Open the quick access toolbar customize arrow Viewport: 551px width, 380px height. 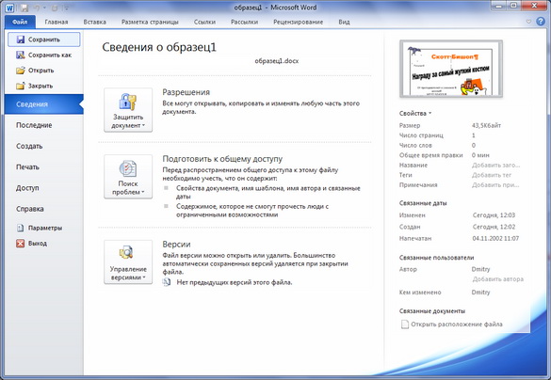point(67,8)
